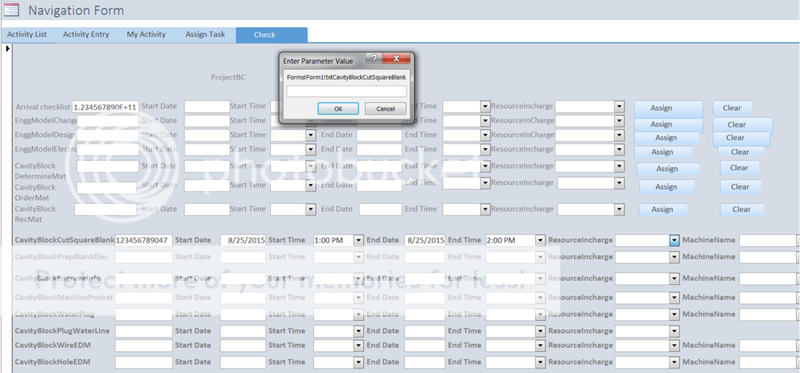Close the Enter Parameter Value dialog
This screenshot has width=800, height=373.
(398, 59)
